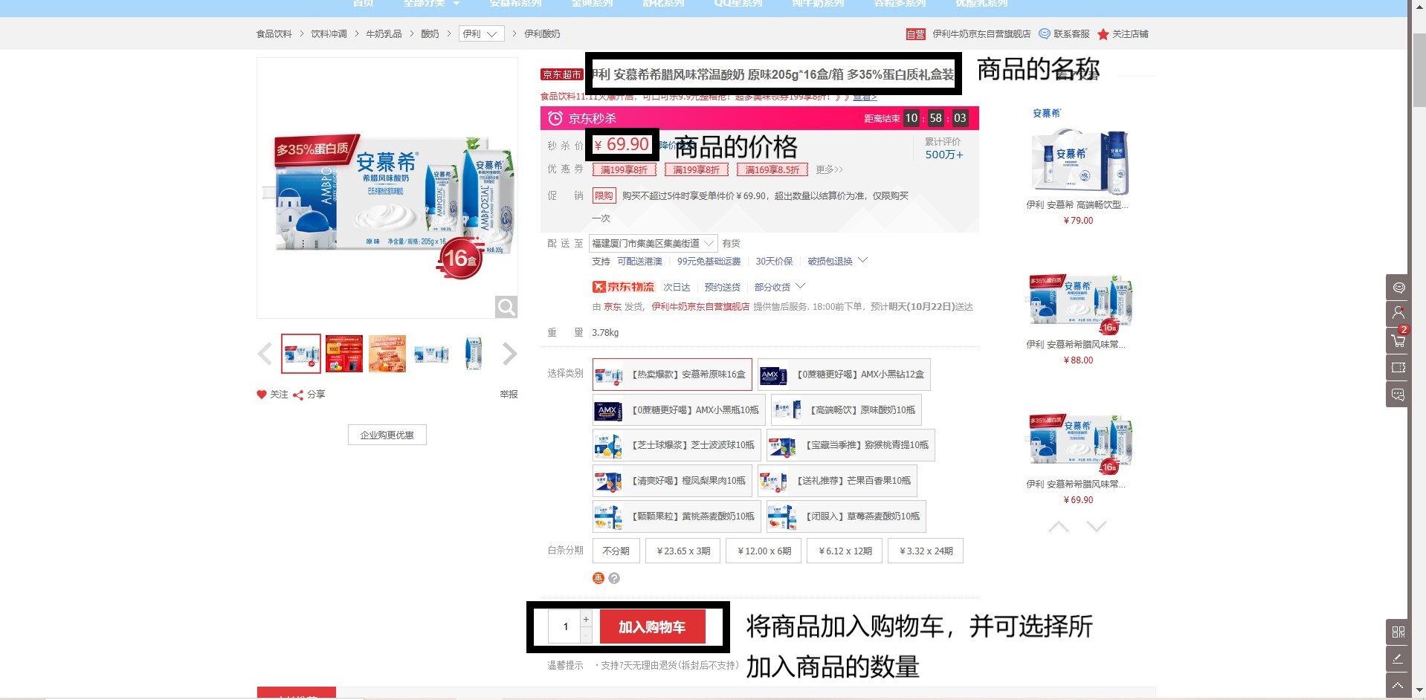
Task: Choose ¥12.00 x 6期 installment
Action: [764, 551]
